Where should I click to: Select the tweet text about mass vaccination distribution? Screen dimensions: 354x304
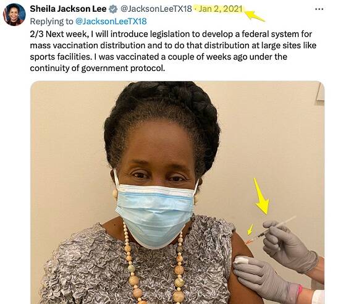coord(173,51)
